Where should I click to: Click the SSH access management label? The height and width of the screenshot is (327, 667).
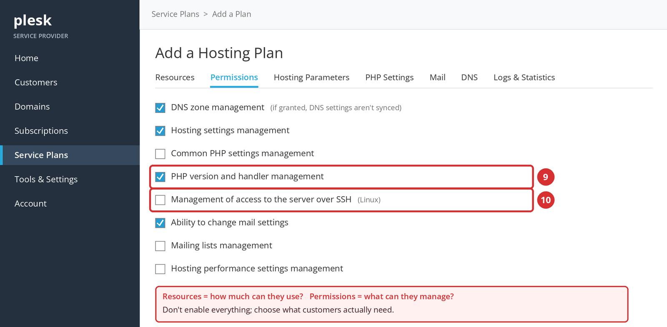tap(261, 200)
